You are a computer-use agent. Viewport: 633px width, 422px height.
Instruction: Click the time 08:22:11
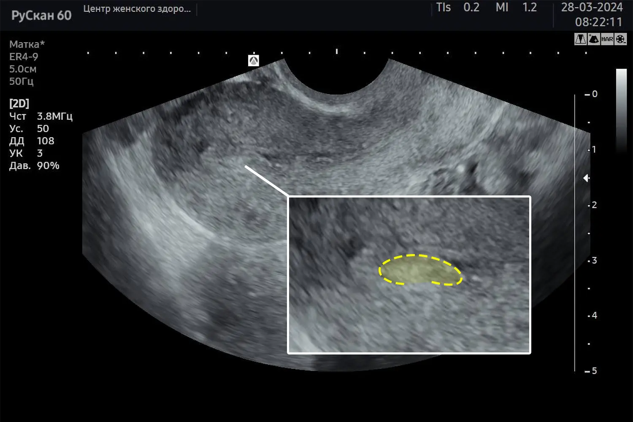tap(599, 22)
